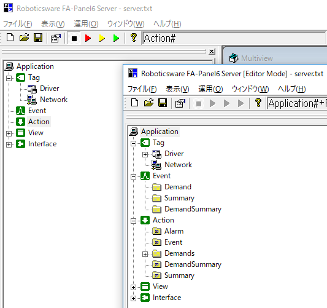327x308 pixels.
Task: Open 表示(V) menu in back window
Action: point(53,24)
